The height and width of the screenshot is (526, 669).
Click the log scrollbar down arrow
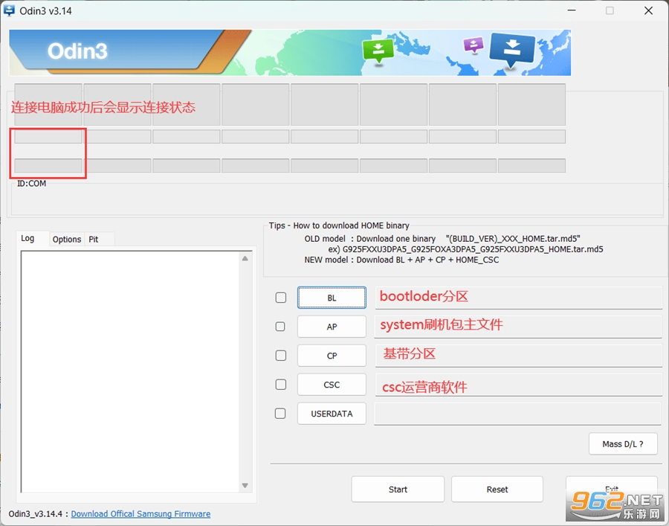point(245,485)
